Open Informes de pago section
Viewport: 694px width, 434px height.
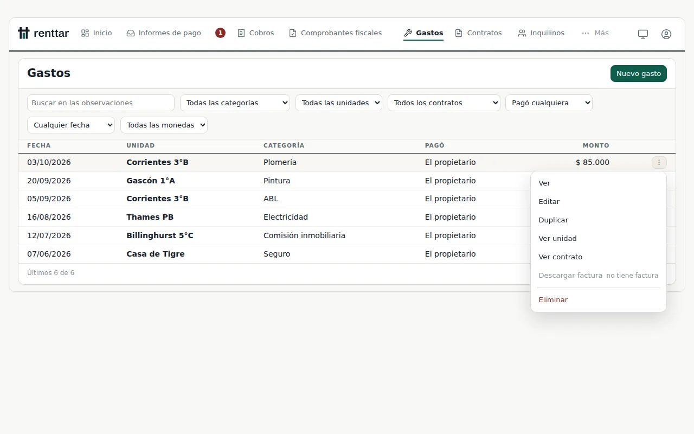(x=164, y=33)
